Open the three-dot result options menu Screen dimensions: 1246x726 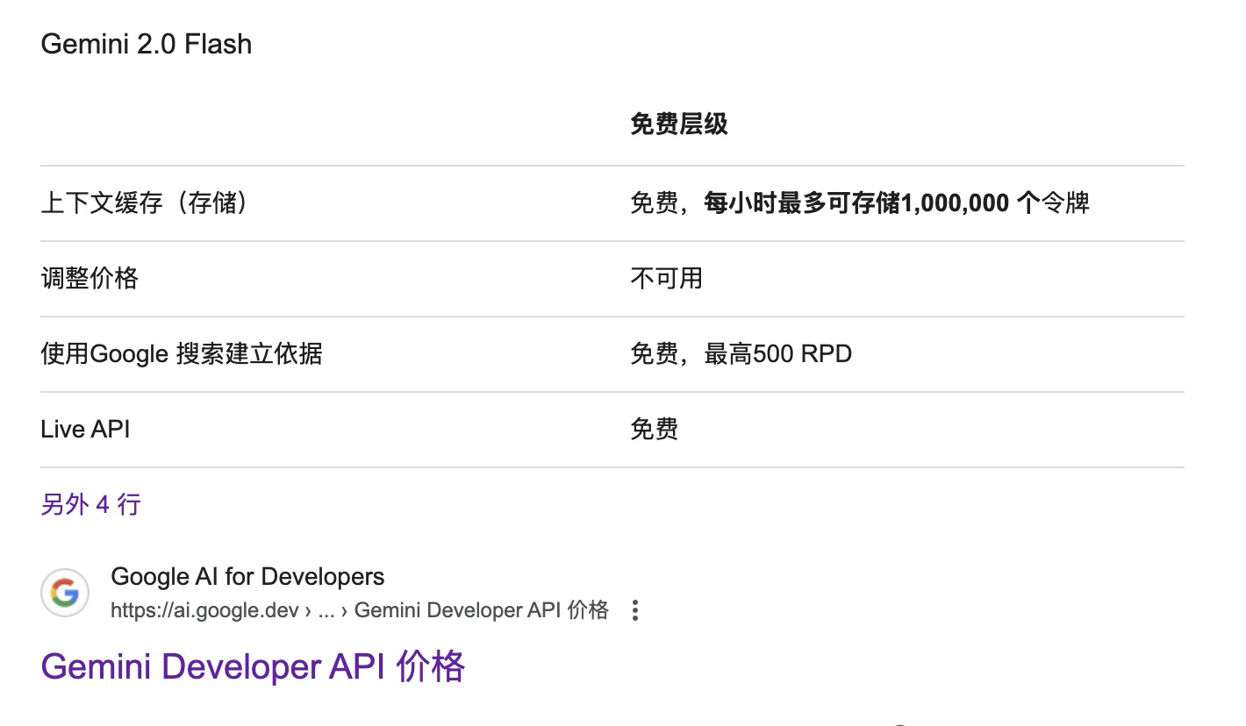pos(635,610)
